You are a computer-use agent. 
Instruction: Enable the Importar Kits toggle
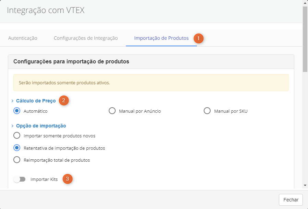(20, 179)
